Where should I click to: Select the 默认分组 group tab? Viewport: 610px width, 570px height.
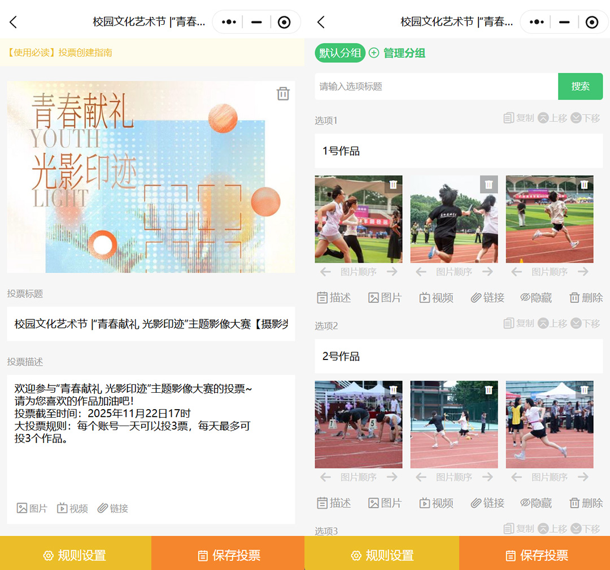pyautogui.click(x=340, y=53)
